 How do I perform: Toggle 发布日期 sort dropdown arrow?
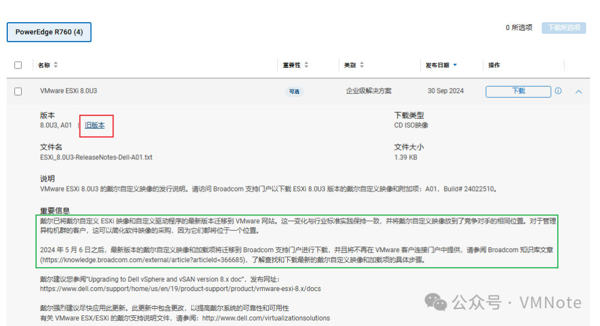pos(455,65)
